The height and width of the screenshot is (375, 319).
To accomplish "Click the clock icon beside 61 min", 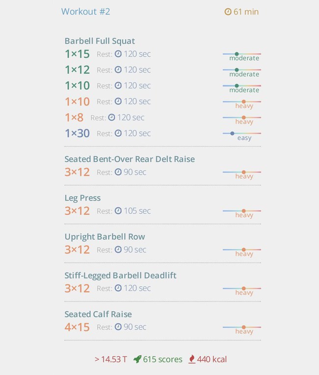I will (228, 12).
